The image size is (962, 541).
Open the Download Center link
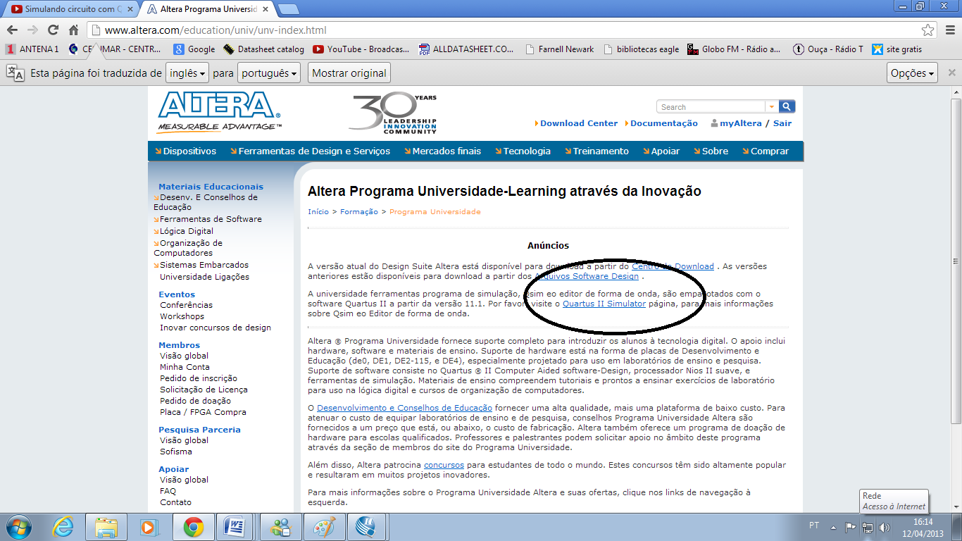579,123
